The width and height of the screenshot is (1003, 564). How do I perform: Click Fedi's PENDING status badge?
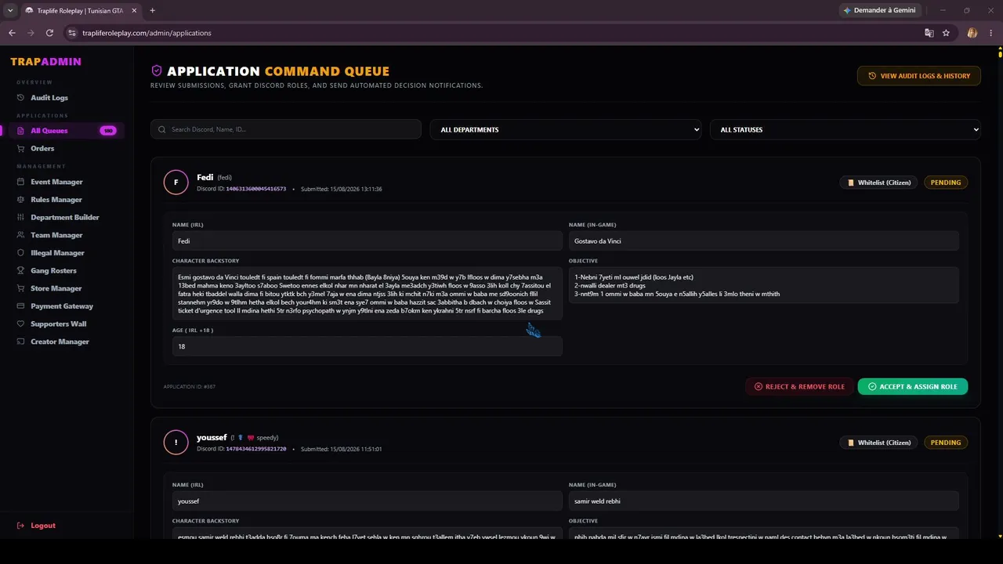946,183
